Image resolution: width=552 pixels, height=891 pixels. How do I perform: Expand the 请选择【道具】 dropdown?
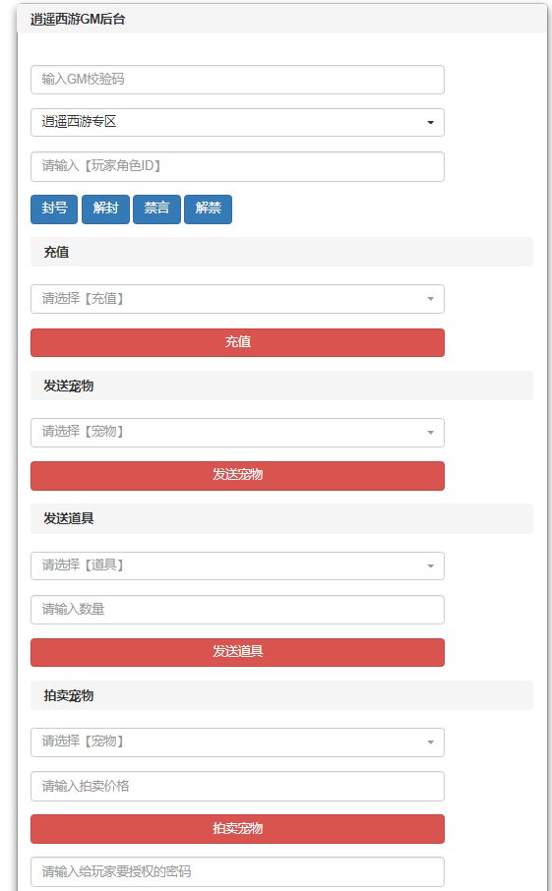click(x=237, y=565)
